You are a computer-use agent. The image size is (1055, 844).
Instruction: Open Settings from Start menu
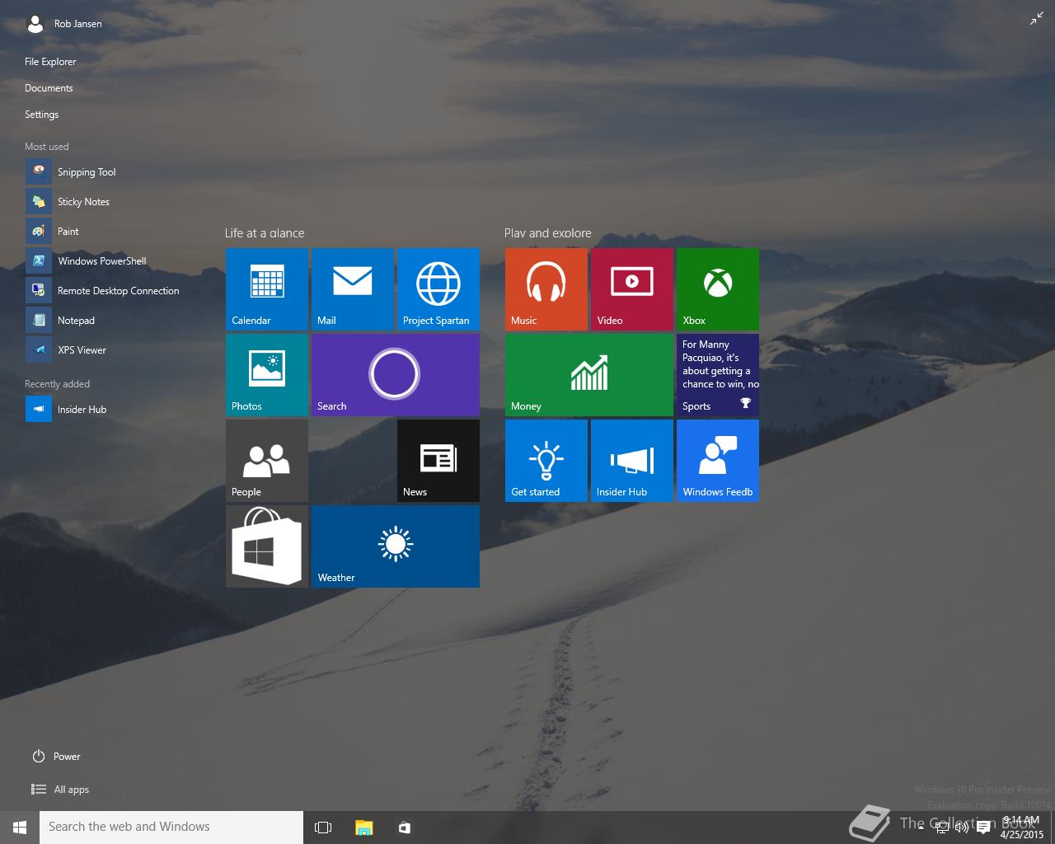[41, 115]
